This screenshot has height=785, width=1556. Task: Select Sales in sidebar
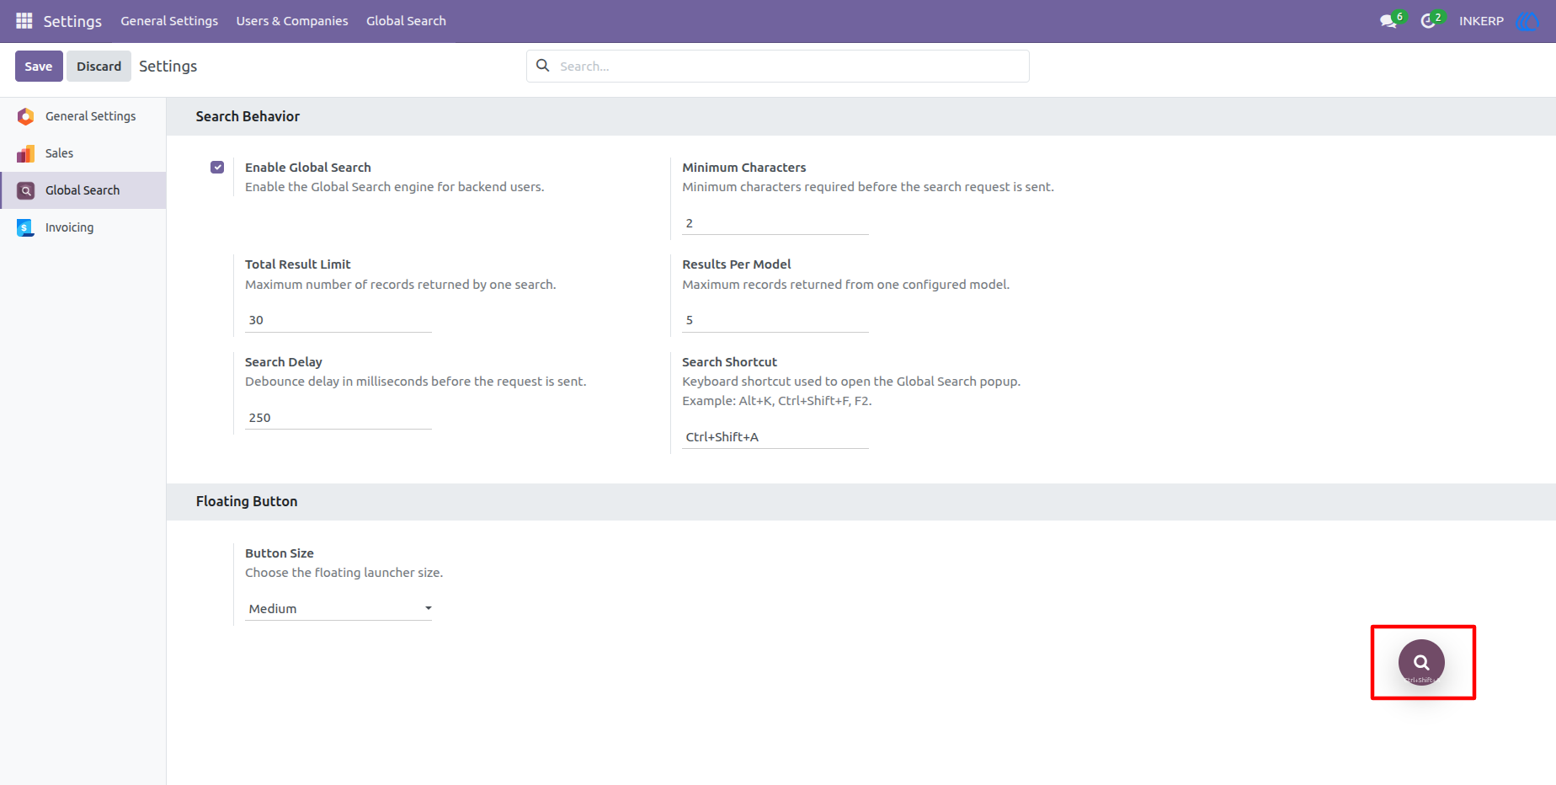point(83,153)
